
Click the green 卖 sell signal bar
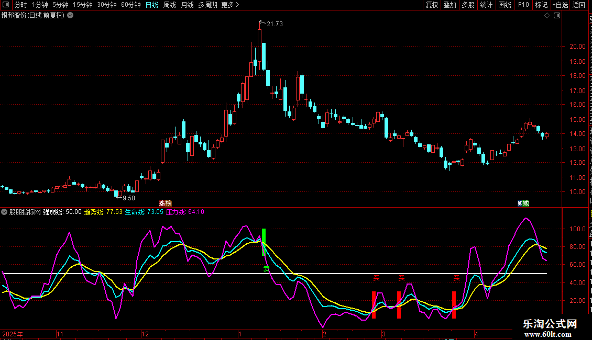pos(264,242)
